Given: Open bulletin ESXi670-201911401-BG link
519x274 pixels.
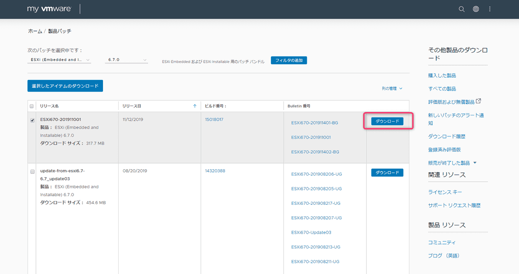Looking at the screenshot, I should [x=314, y=123].
